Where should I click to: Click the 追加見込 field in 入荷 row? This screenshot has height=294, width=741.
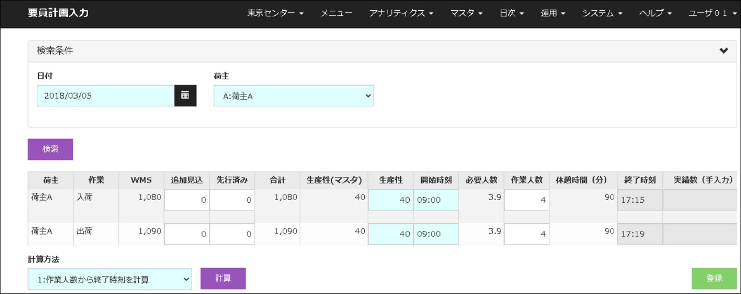[186, 200]
